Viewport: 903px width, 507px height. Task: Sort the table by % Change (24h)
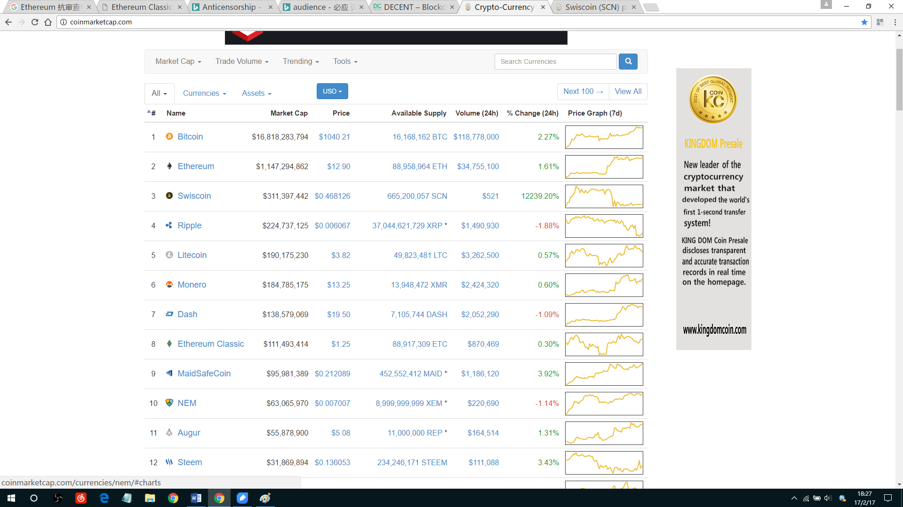tap(533, 113)
